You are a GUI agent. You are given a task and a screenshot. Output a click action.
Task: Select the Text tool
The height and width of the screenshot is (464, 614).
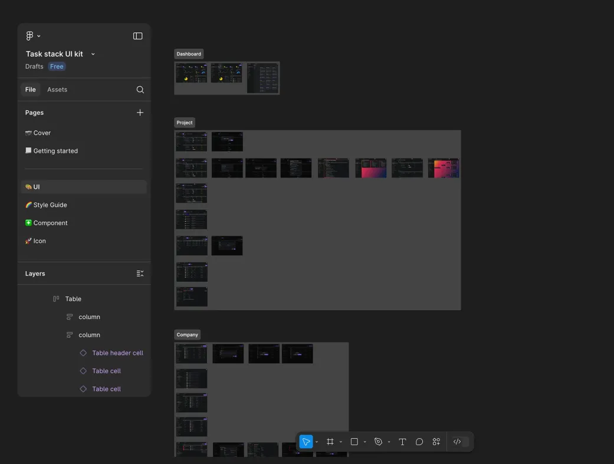[402, 442]
